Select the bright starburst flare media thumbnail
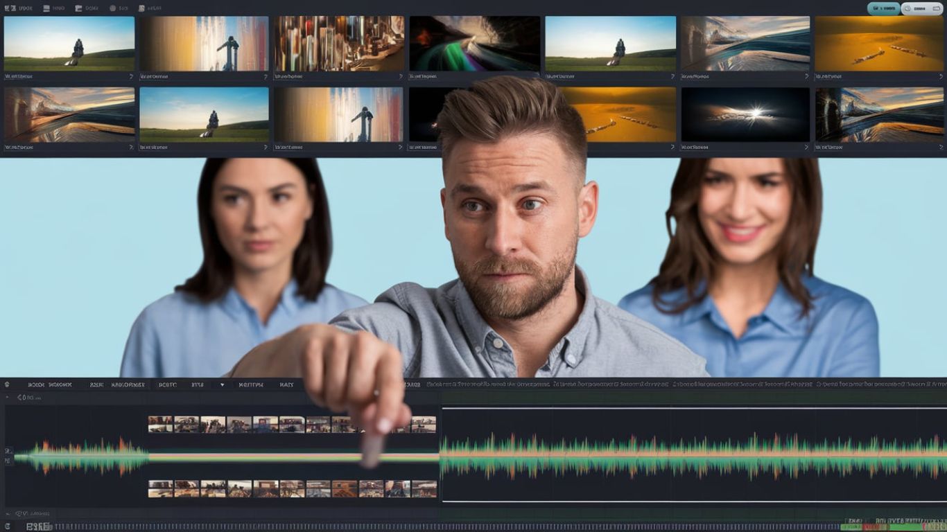Viewport: 947px width, 532px height. click(745, 114)
